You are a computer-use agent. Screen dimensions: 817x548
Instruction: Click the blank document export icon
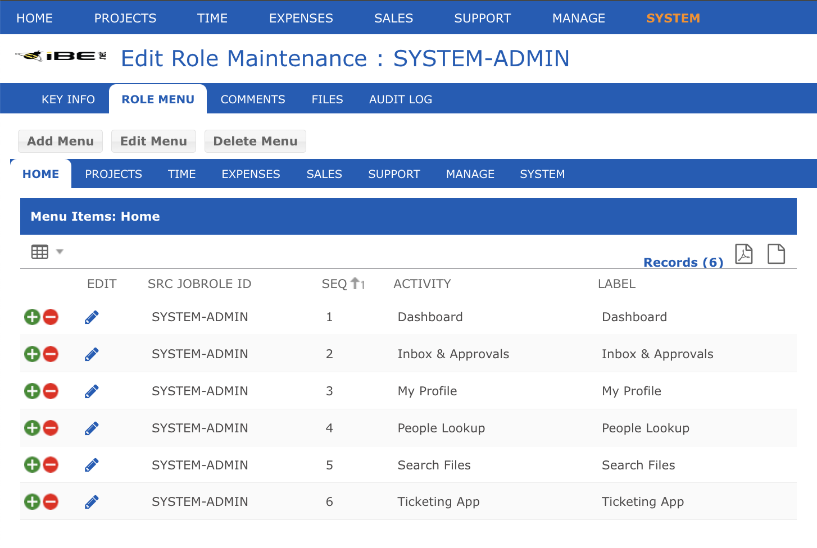pyautogui.click(x=777, y=254)
